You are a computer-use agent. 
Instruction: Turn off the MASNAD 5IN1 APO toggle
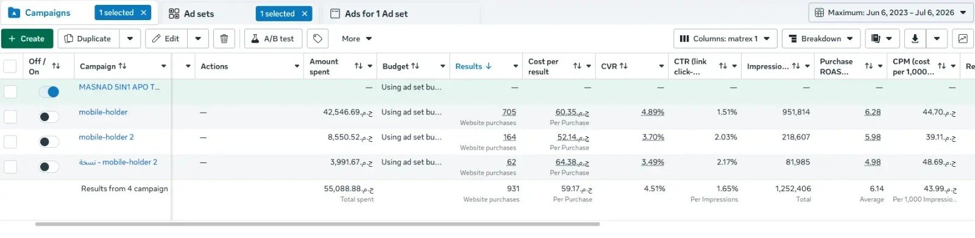[x=49, y=92]
